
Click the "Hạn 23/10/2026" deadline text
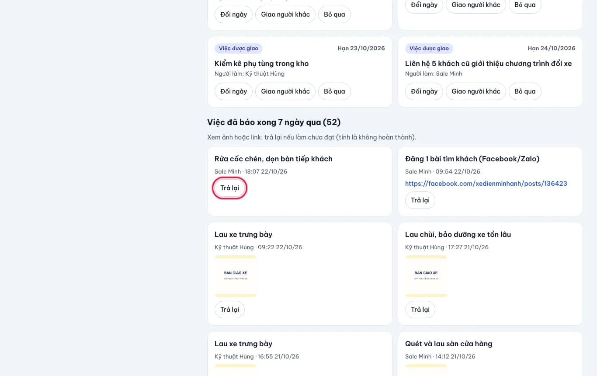[x=361, y=49]
